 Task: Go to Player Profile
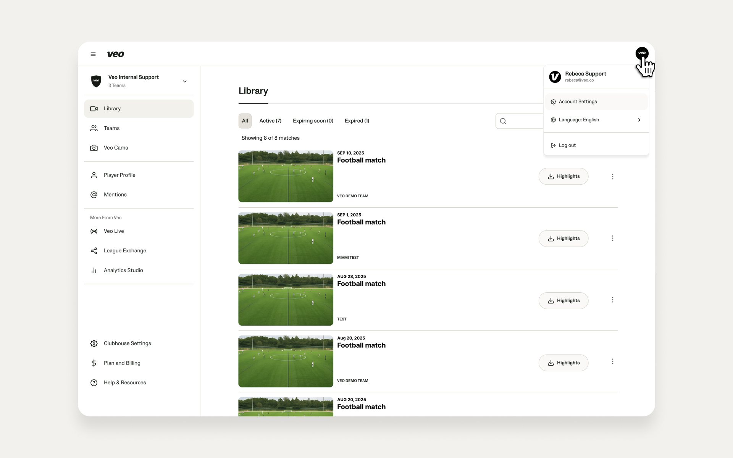(x=139, y=175)
